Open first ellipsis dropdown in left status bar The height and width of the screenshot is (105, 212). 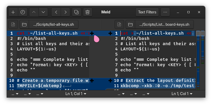point(15,94)
